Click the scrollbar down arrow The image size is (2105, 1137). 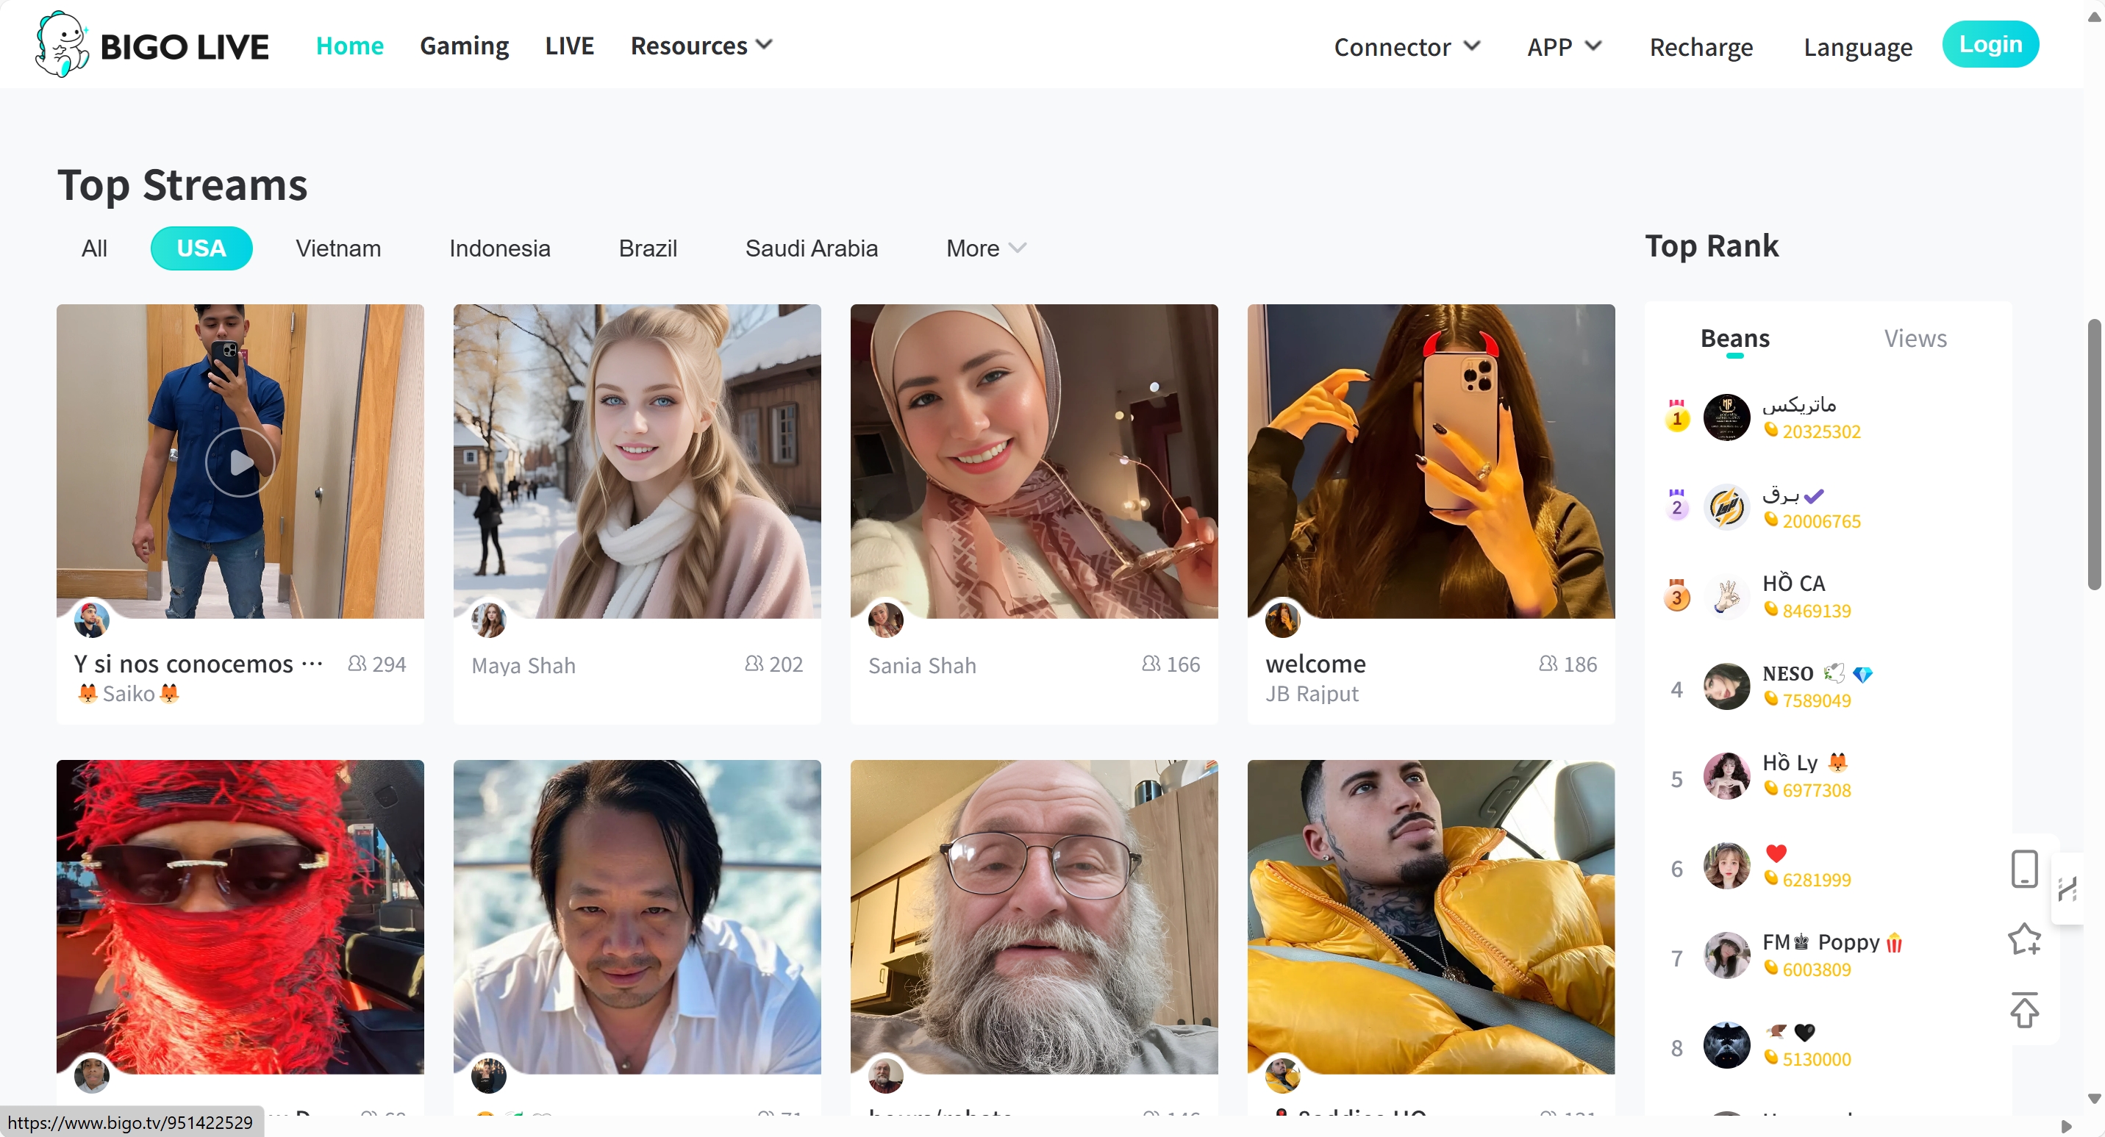pos(2095,1099)
